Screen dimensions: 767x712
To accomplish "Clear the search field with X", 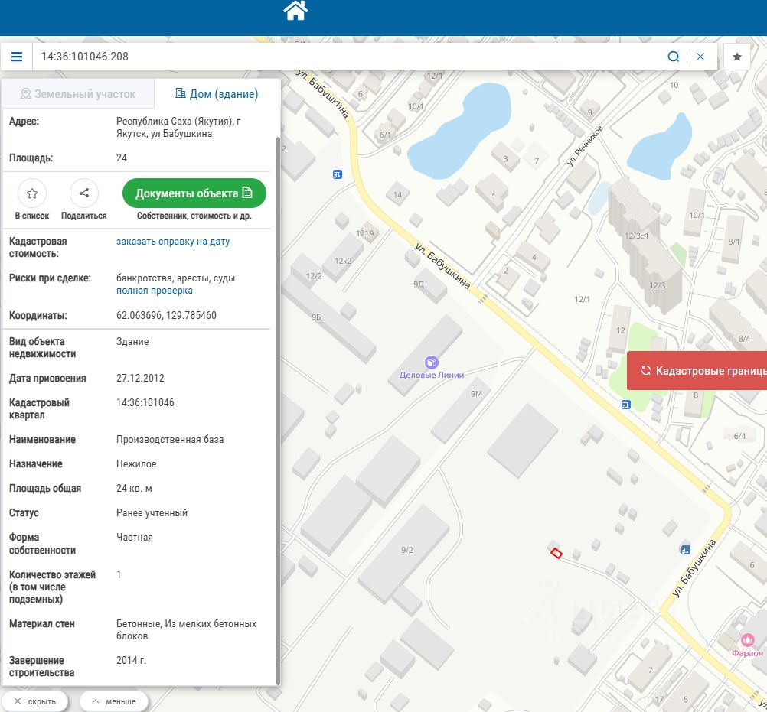I will (700, 57).
